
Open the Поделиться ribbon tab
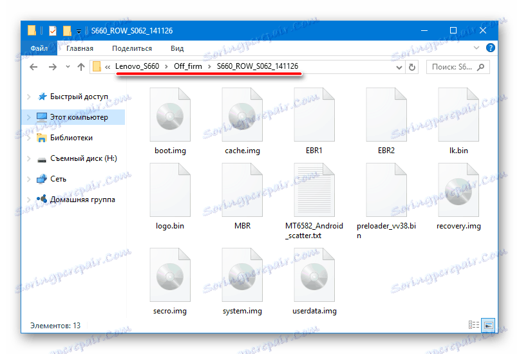click(x=132, y=48)
